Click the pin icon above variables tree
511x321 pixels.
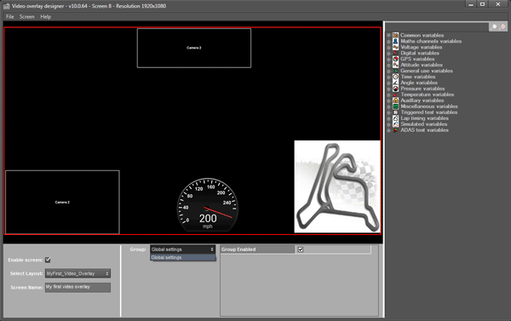[x=493, y=27]
